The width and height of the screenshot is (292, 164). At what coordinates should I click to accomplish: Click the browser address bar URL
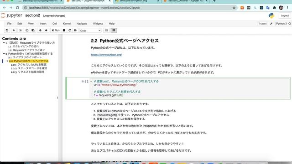pyautogui.click(x=84, y=8)
